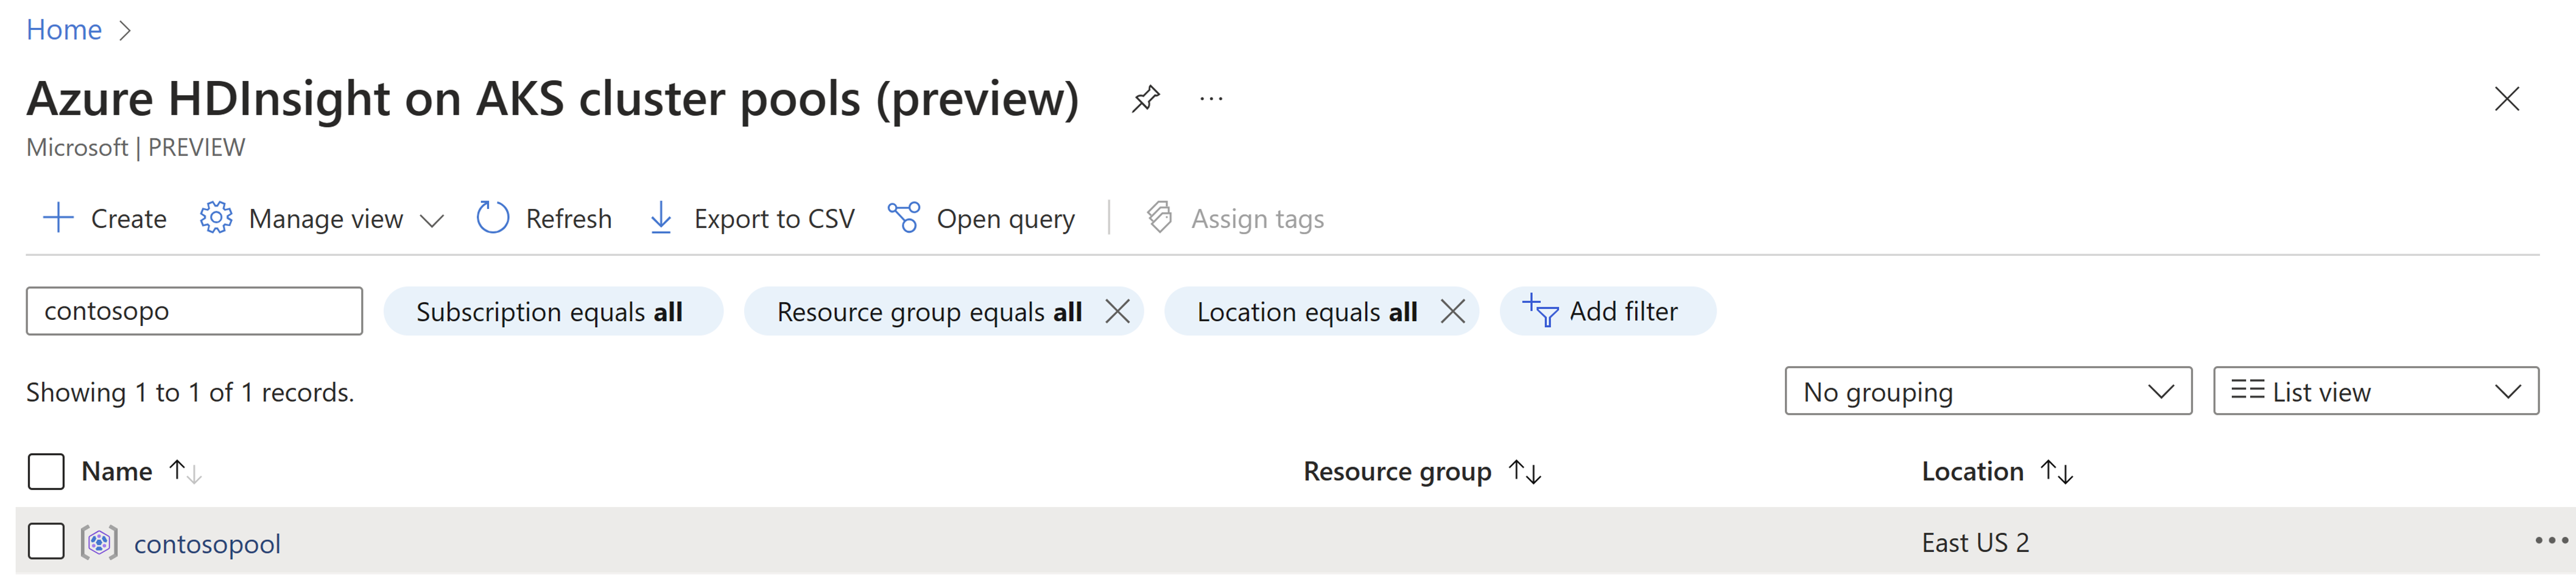Click the contosopool cluster pool icon

point(99,543)
